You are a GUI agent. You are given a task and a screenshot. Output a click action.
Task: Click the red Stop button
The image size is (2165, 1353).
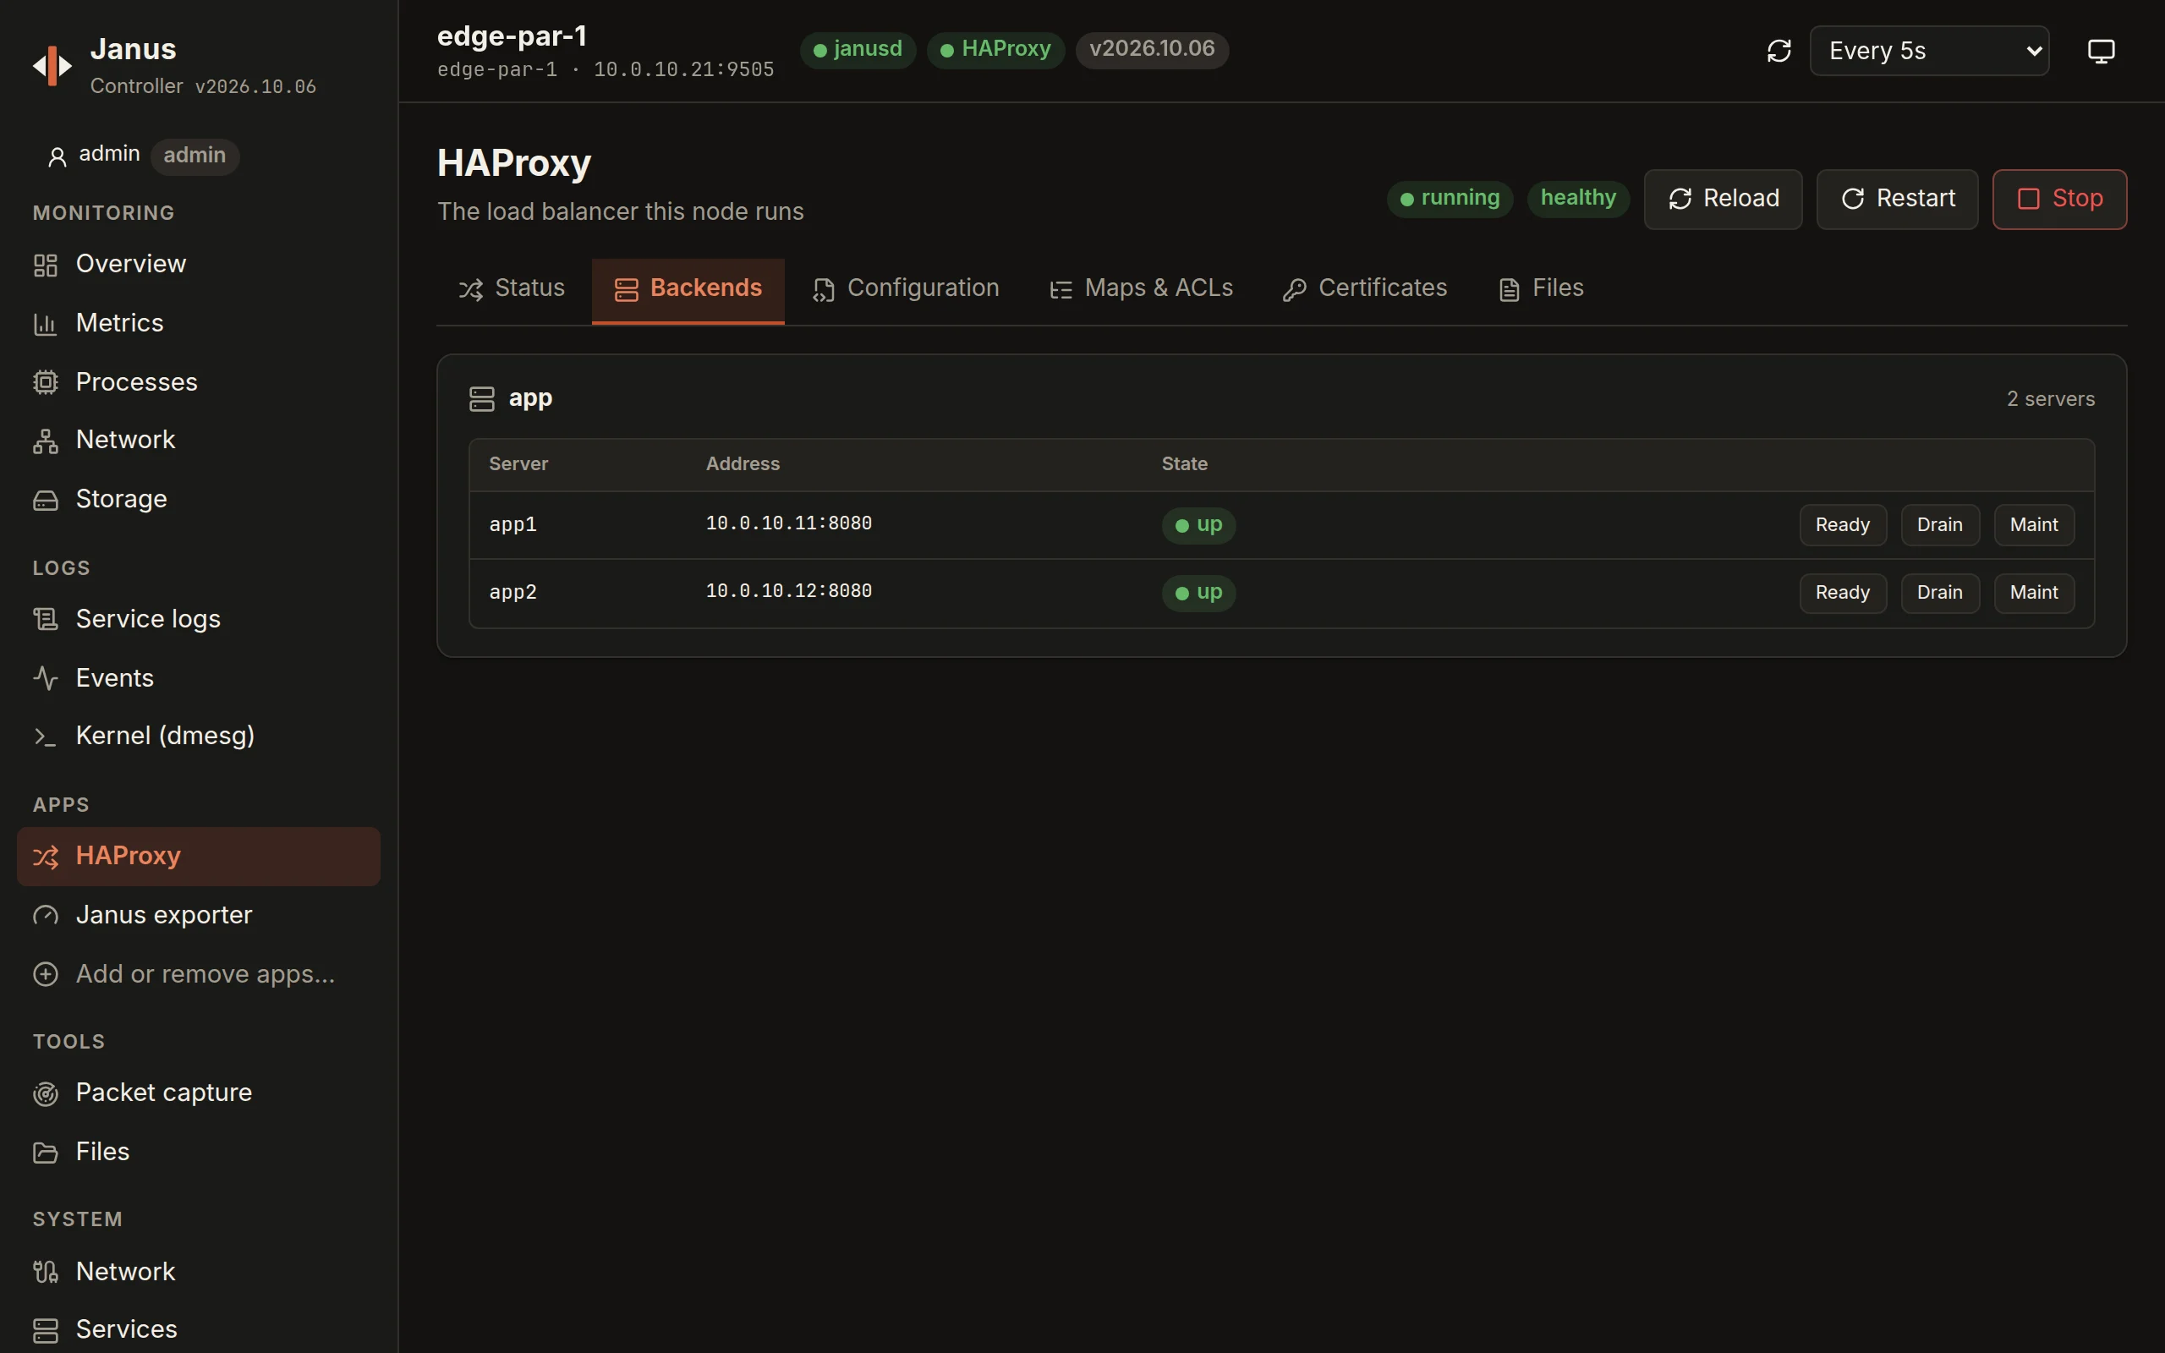pyautogui.click(x=2059, y=200)
